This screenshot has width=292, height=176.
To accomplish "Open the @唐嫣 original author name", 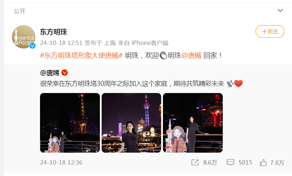I will point(49,73).
